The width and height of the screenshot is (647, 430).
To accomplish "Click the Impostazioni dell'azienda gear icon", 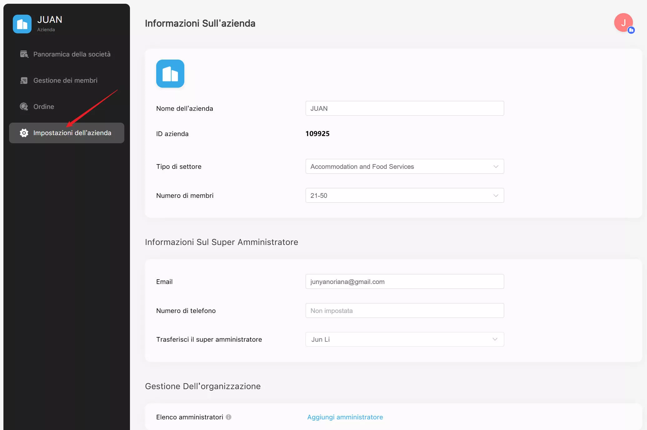I will tap(24, 133).
